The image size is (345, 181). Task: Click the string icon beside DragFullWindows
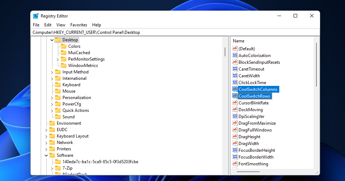(x=235, y=130)
